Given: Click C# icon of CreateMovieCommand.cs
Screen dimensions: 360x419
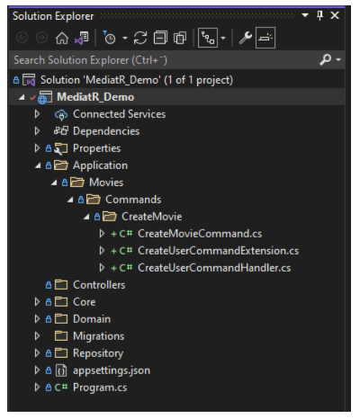Looking at the screenshot, I should click(126, 234).
